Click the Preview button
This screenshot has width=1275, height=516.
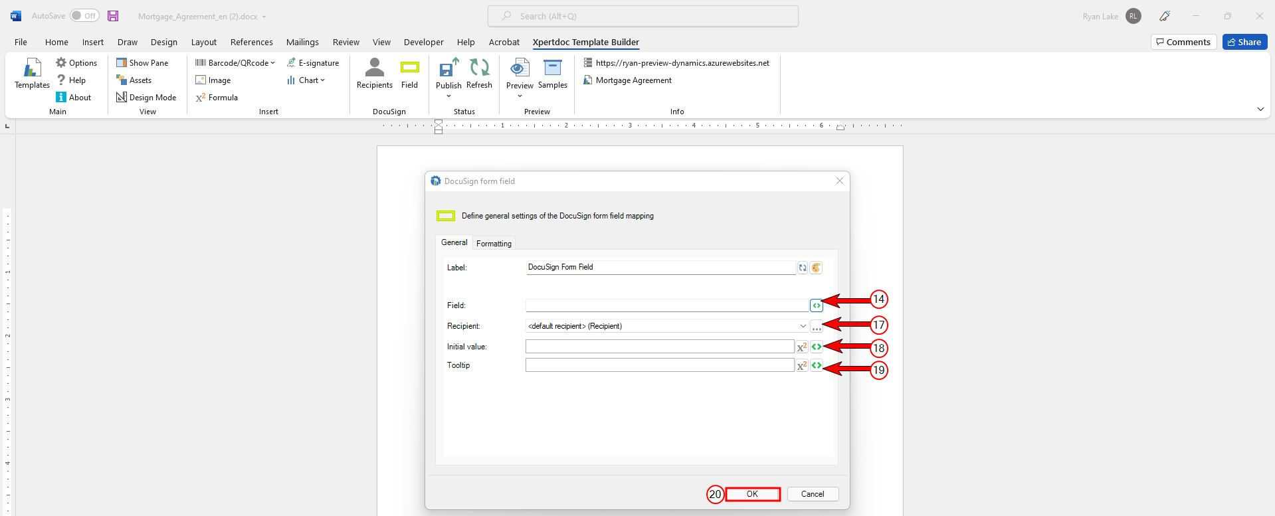coord(520,74)
